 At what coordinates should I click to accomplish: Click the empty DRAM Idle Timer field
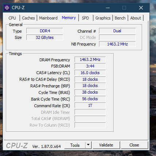pyautogui.click(x=90, y=112)
